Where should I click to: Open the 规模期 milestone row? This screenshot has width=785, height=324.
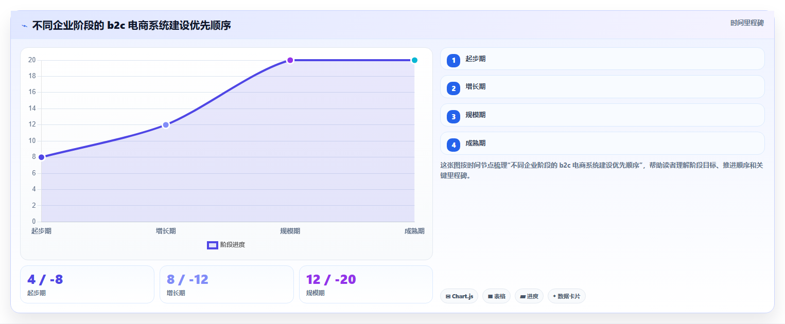[x=602, y=115]
